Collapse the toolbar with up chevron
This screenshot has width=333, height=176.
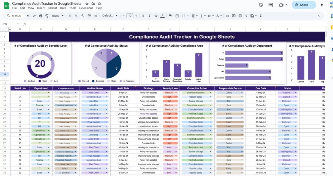[x=319, y=16]
